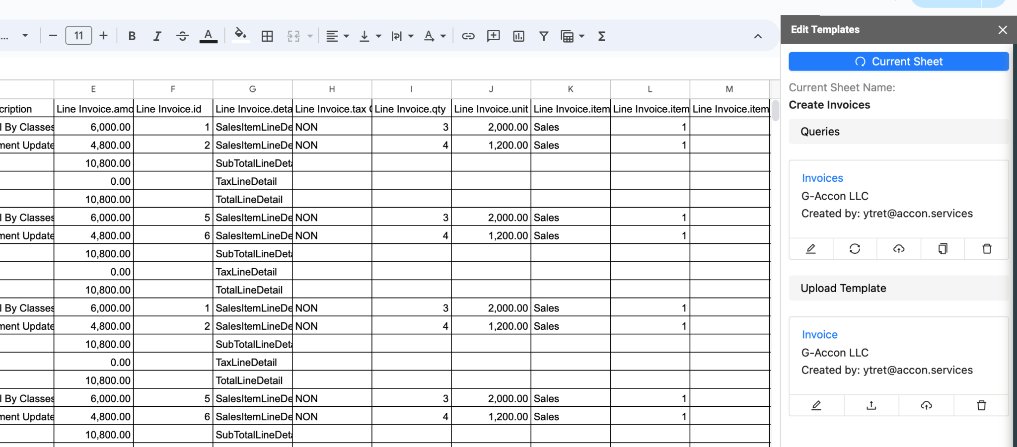Refresh the Invoices query
Viewport: 1017px width, 447px height.
(855, 249)
